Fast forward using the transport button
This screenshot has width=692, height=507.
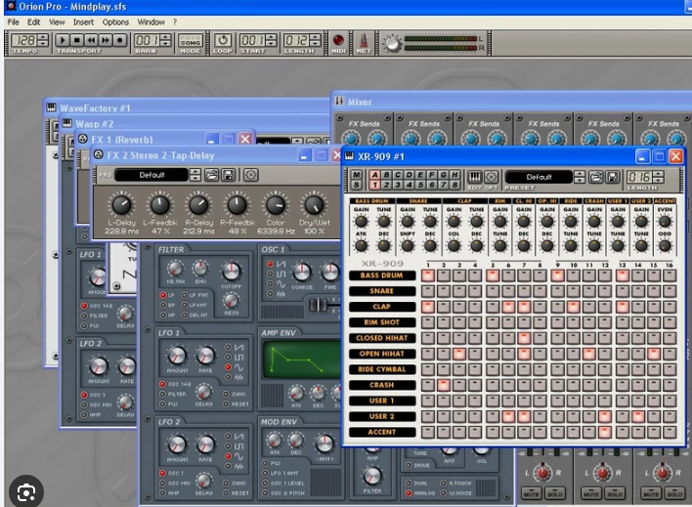pyautogui.click(x=105, y=40)
